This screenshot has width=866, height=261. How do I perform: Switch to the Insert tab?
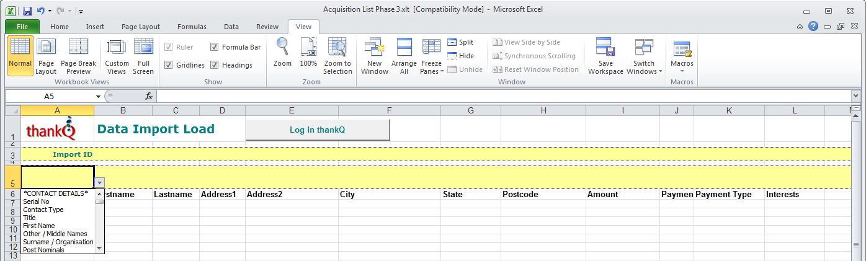tap(95, 27)
